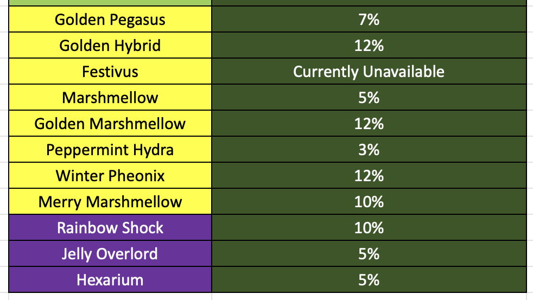Click the purple Rainbow Shock cell
This screenshot has height=300, width=533.
[110, 228]
